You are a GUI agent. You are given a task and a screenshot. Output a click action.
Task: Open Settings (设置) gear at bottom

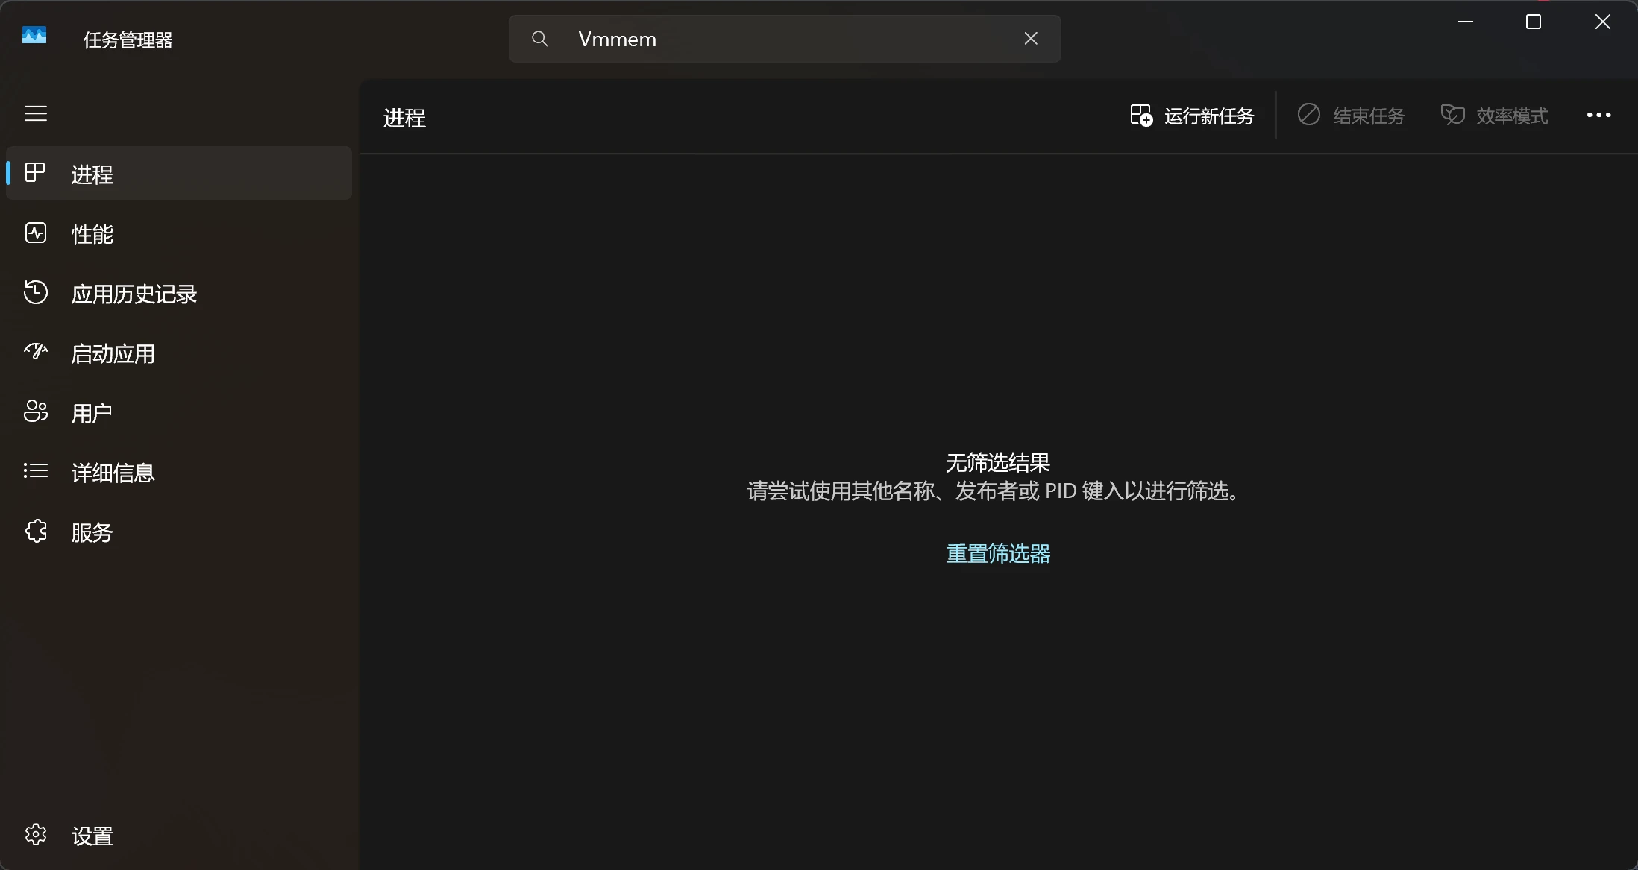coord(36,835)
